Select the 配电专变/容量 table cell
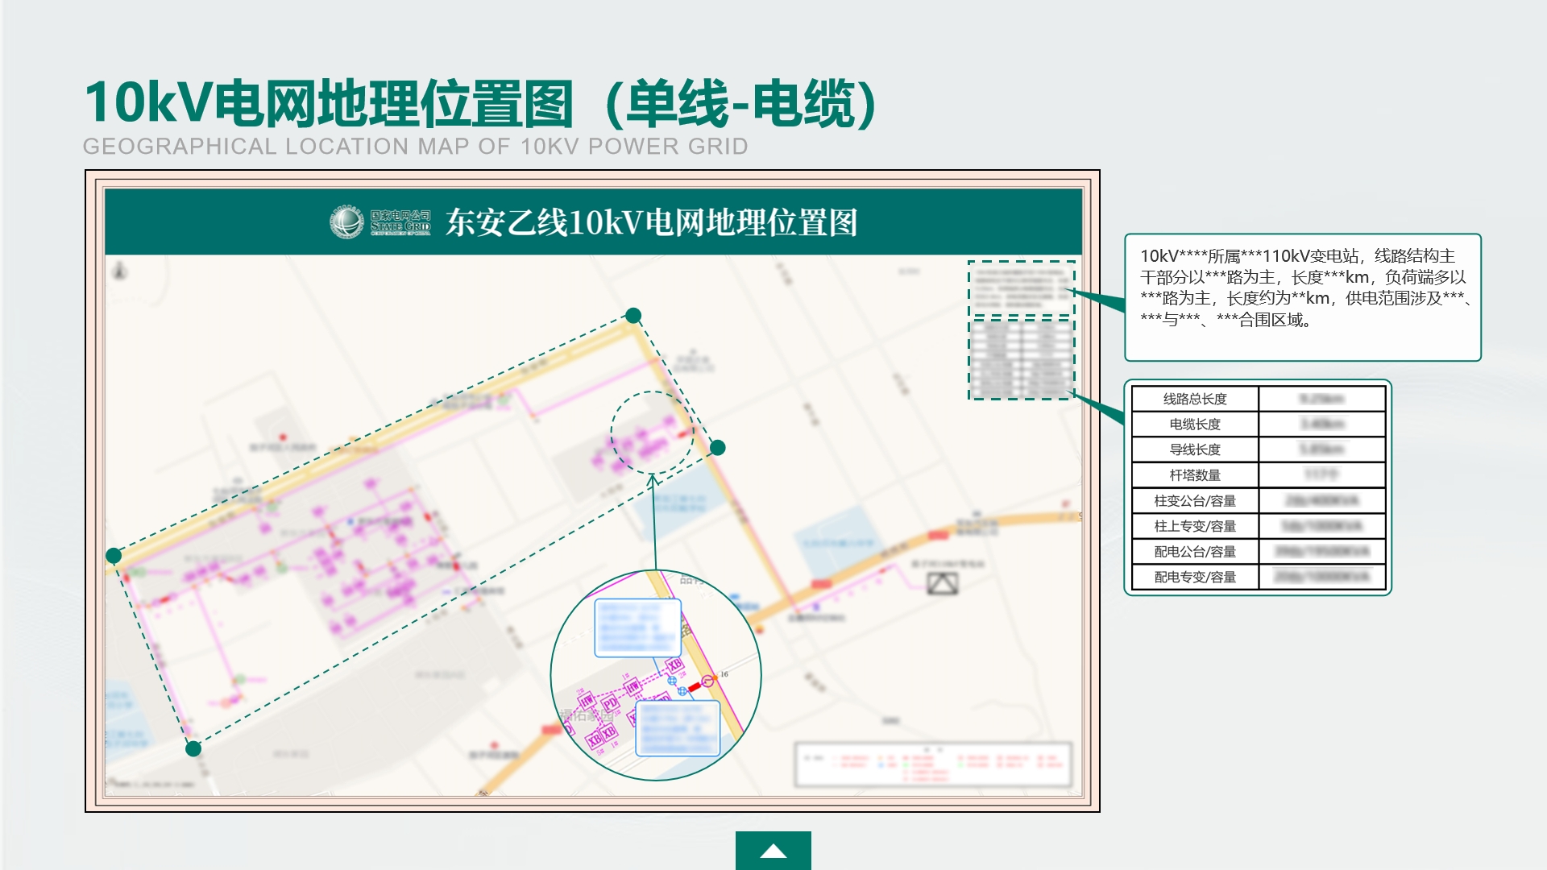The height and width of the screenshot is (870, 1547). tap(1195, 577)
